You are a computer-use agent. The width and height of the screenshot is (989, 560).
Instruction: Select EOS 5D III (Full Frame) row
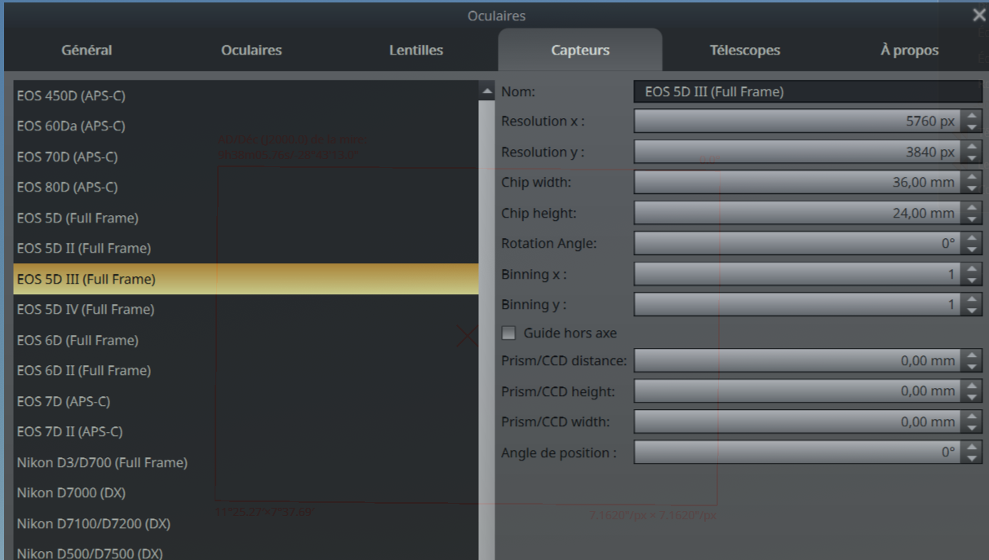point(246,279)
